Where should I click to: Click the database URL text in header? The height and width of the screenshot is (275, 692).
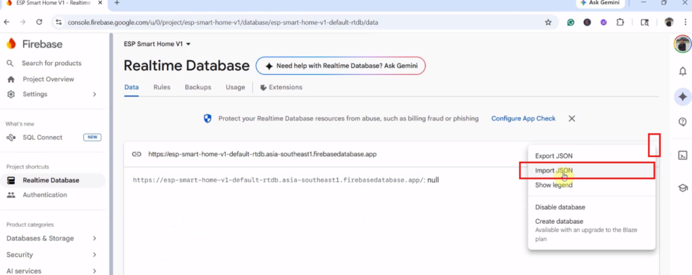[x=262, y=154]
